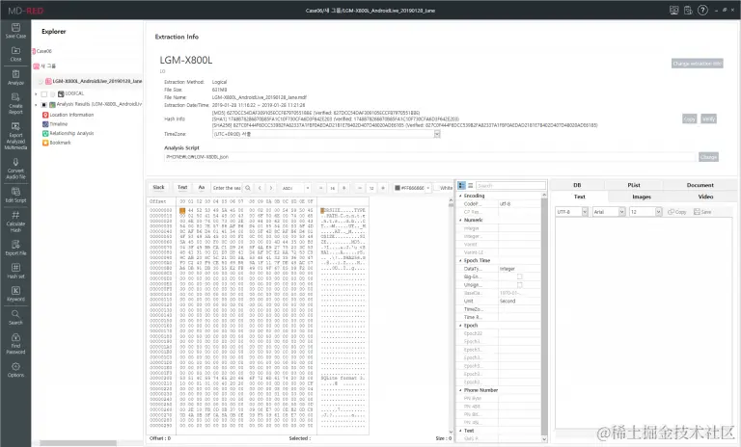Collapse the Encoding section in inspector
The width and height of the screenshot is (741, 447).
460,196
